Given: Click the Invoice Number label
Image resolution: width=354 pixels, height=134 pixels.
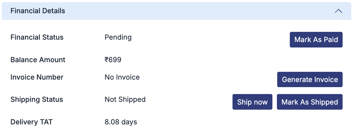Looking at the screenshot, I should click(37, 77).
